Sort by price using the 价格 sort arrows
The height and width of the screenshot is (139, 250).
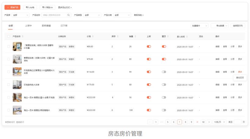tap(93, 36)
